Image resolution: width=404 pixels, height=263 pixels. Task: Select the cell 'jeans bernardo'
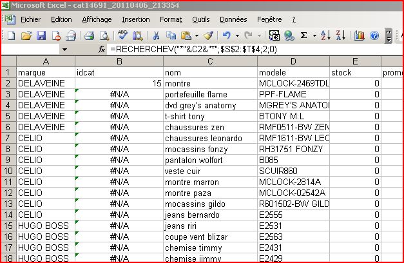pos(210,215)
